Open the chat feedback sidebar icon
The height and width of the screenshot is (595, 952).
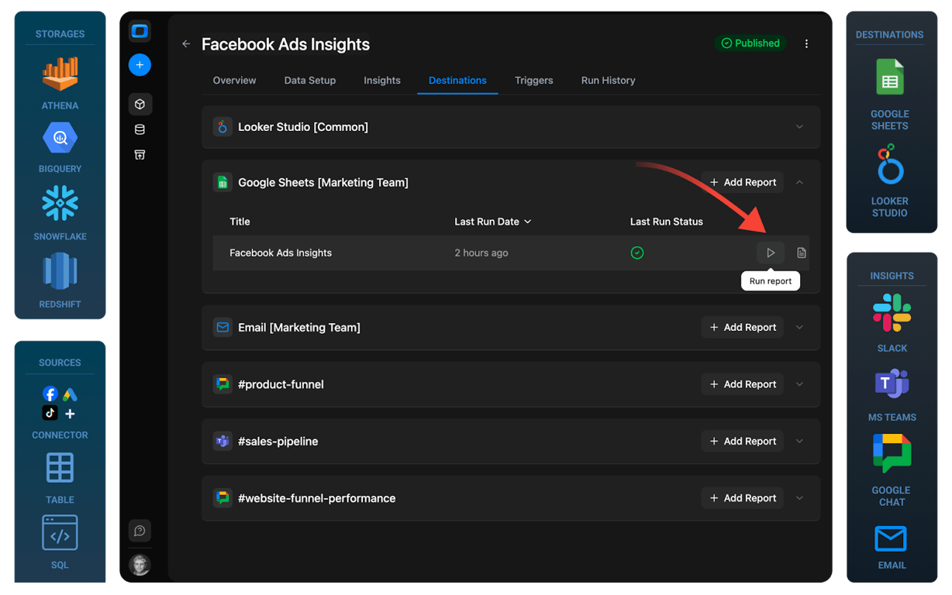click(140, 531)
